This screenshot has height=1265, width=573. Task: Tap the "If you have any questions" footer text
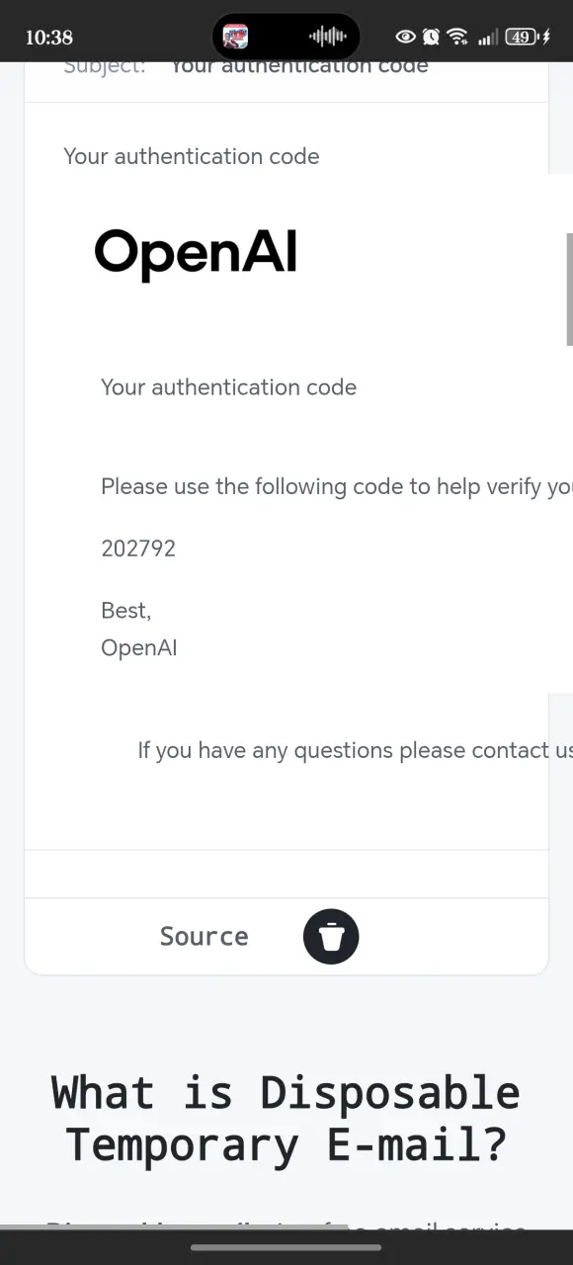tap(356, 750)
